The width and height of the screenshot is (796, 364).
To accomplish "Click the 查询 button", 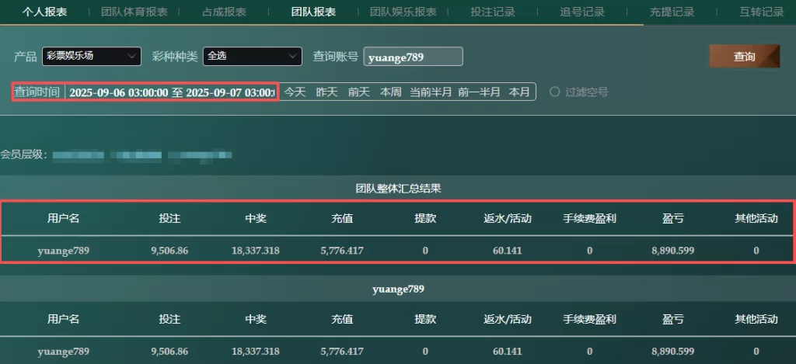I will point(744,57).
